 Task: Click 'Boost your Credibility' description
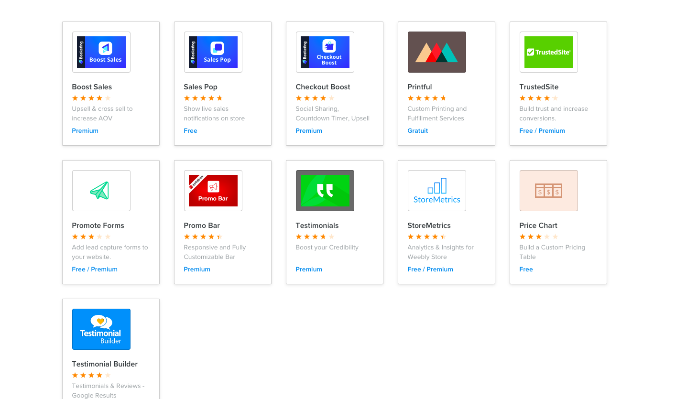(x=327, y=248)
